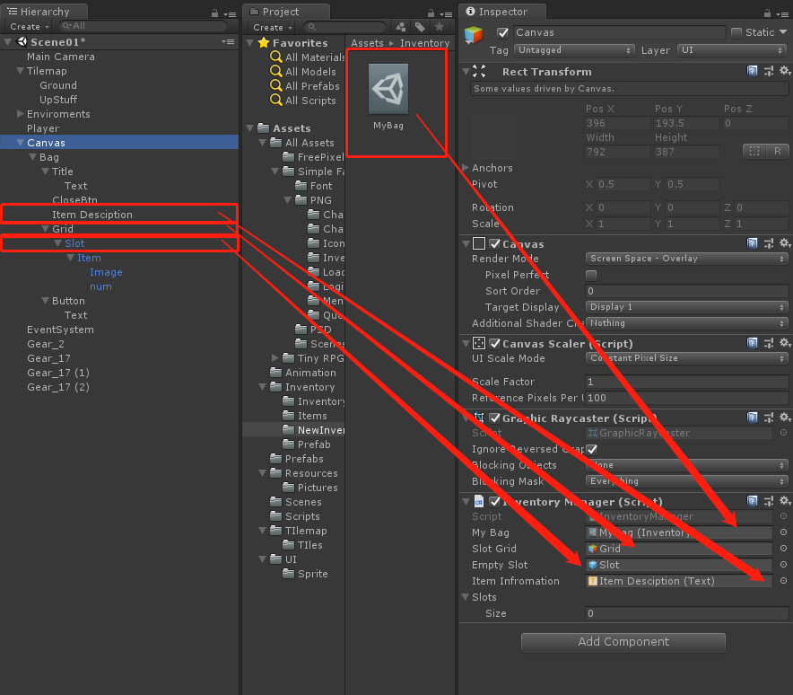Open UI Scale Mode dropdown
The width and height of the screenshot is (793, 695).
[687, 358]
